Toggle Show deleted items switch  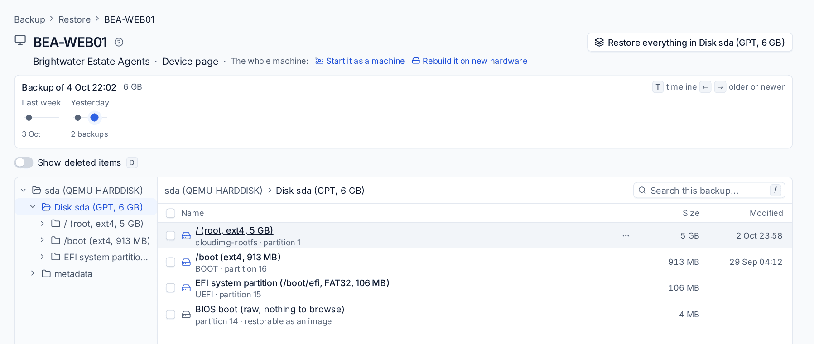pyautogui.click(x=24, y=162)
